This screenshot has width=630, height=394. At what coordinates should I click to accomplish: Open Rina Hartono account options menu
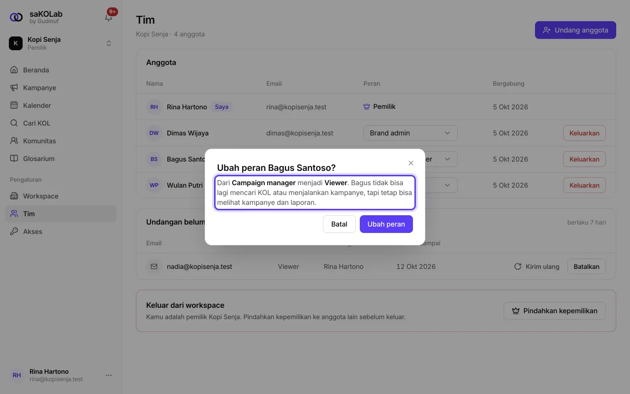point(109,375)
